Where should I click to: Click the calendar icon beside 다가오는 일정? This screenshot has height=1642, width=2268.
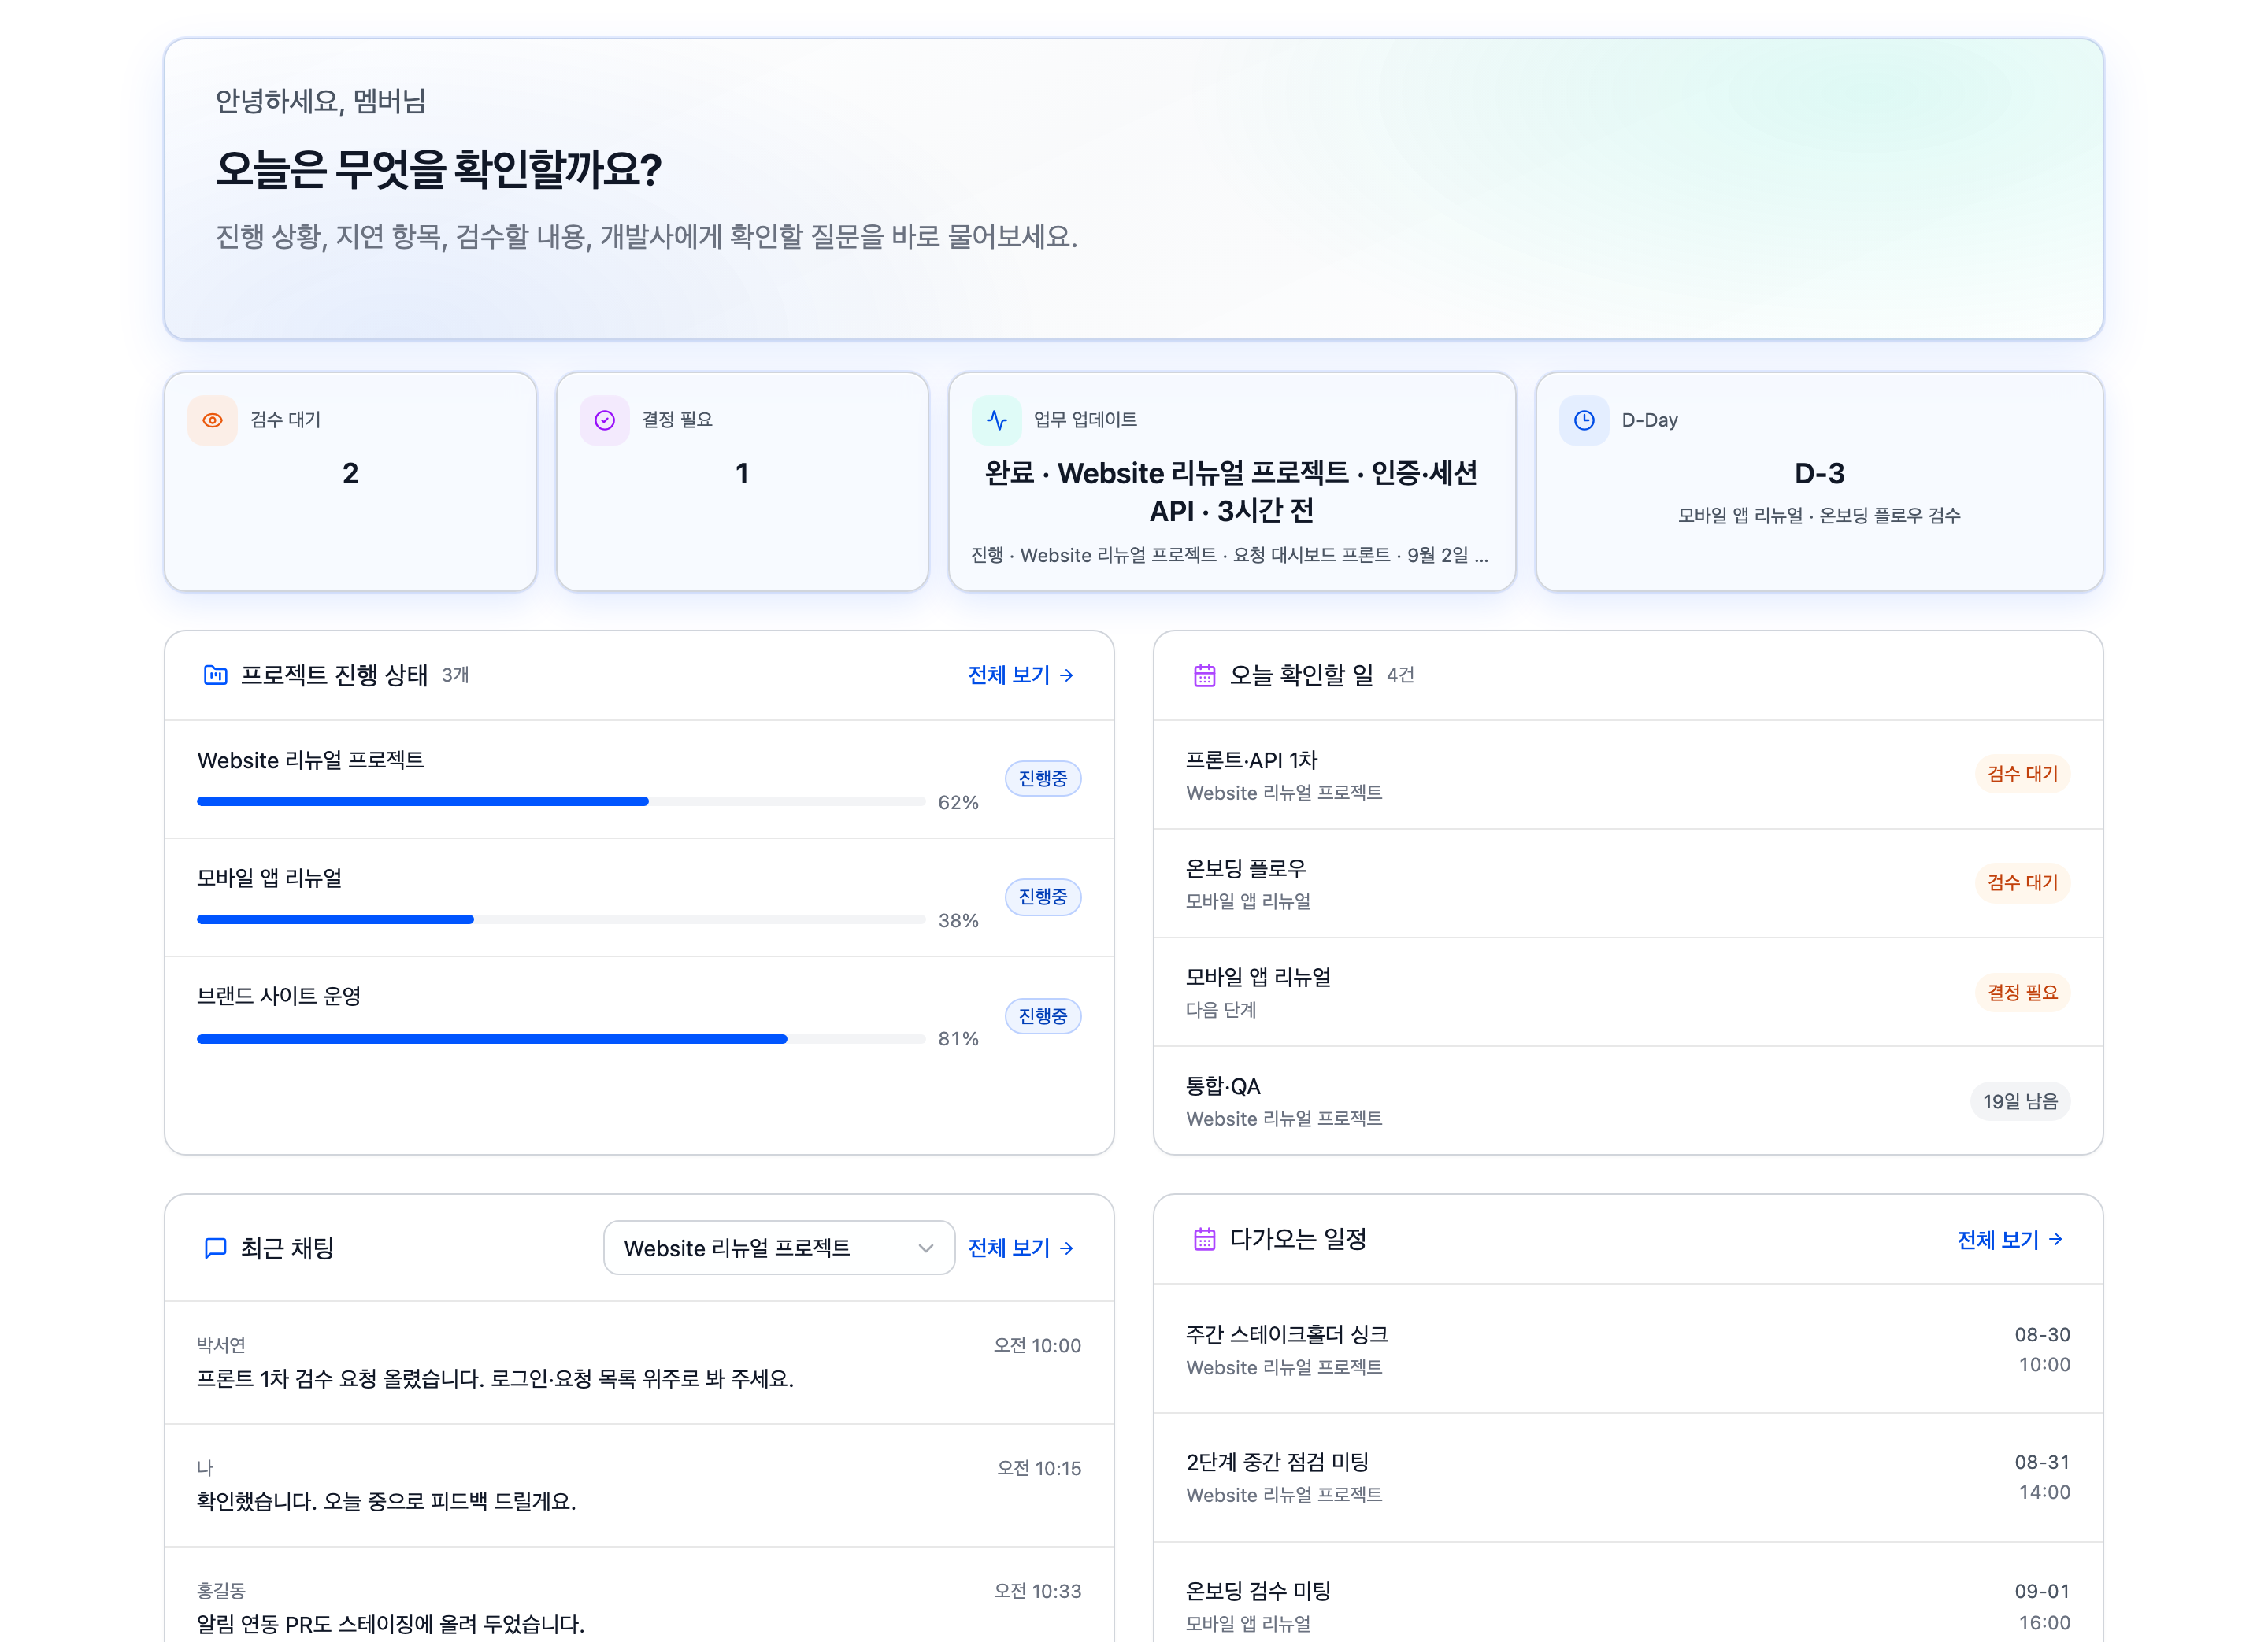tap(1204, 1239)
